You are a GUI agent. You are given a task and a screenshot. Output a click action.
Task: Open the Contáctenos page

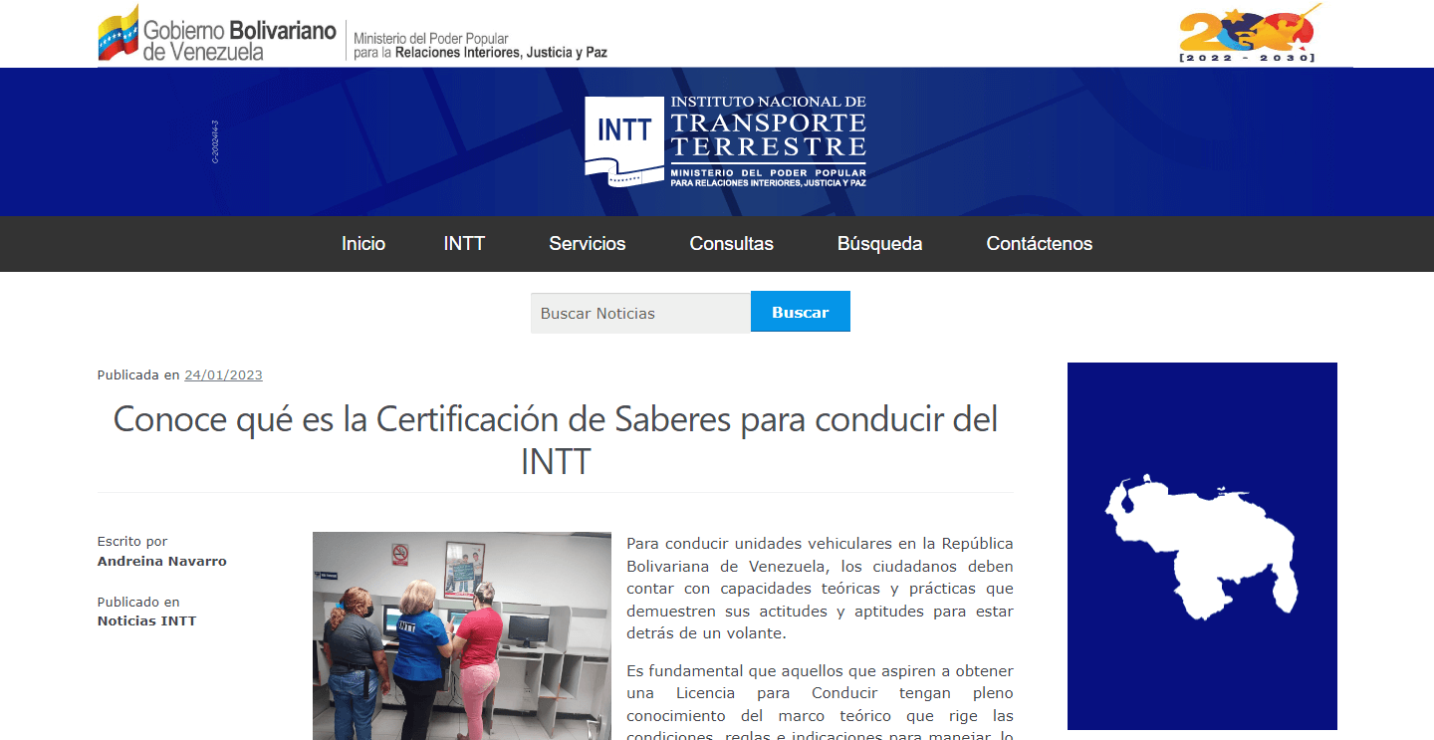pyautogui.click(x=1039, y=244)
